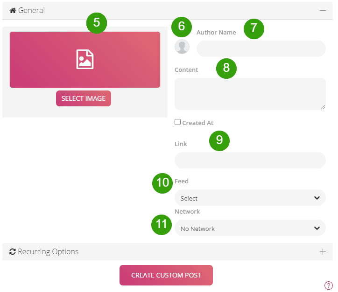Enable the Created At checkbox
This screenshot has height=292, width=338.
point(177,122)
